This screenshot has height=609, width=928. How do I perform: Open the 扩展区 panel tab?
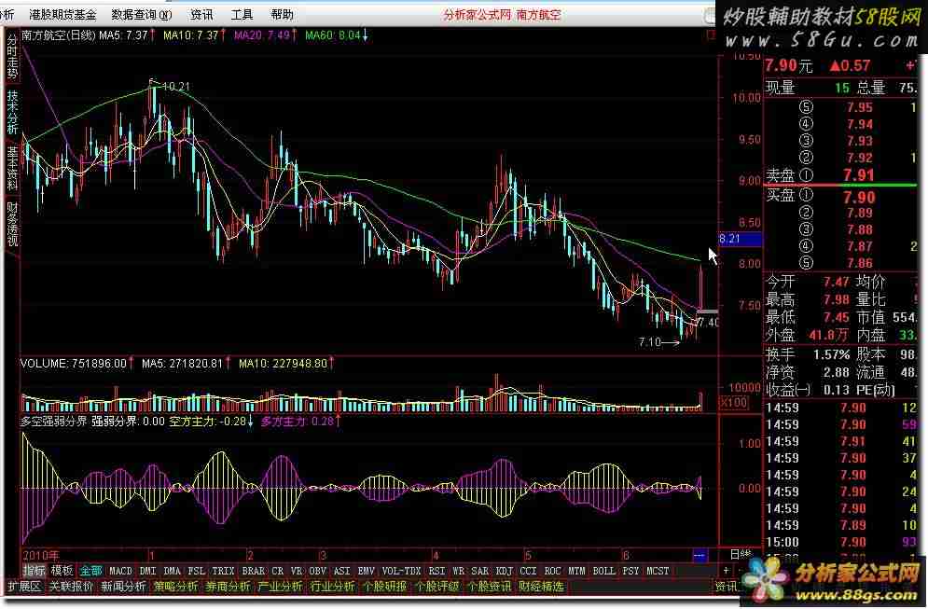point(23,586)
